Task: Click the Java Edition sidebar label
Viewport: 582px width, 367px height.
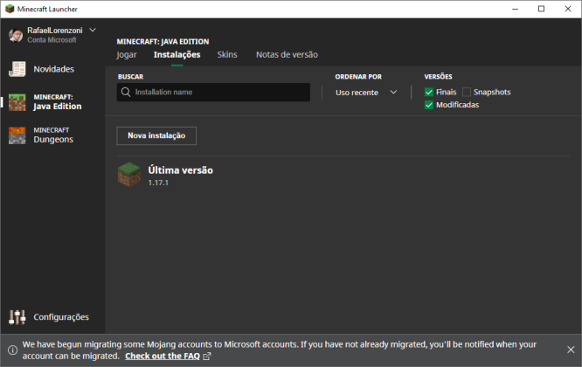Action: (x=58, y=107)
